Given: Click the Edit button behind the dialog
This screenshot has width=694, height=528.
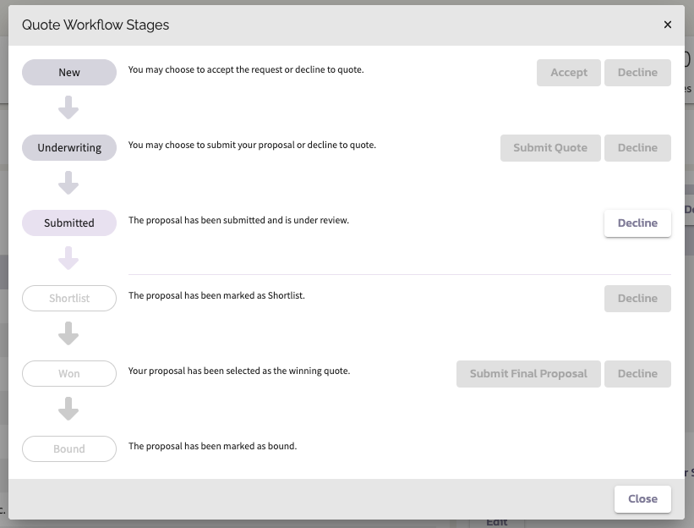Looking at the screenshot, I should pos(496,523).
